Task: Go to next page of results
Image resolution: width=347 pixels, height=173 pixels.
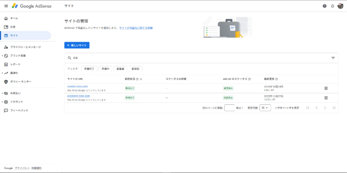Action: pyautogui.click(x=325, y=108)
